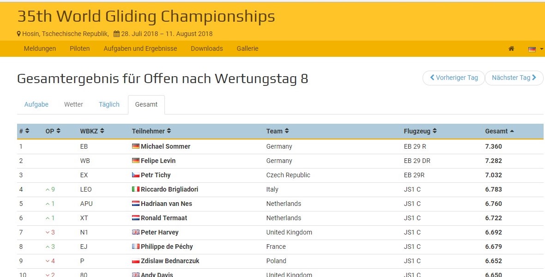The image size is (545, 277).
Task: Toggle Gesamt column sort order
Action: 512,131
